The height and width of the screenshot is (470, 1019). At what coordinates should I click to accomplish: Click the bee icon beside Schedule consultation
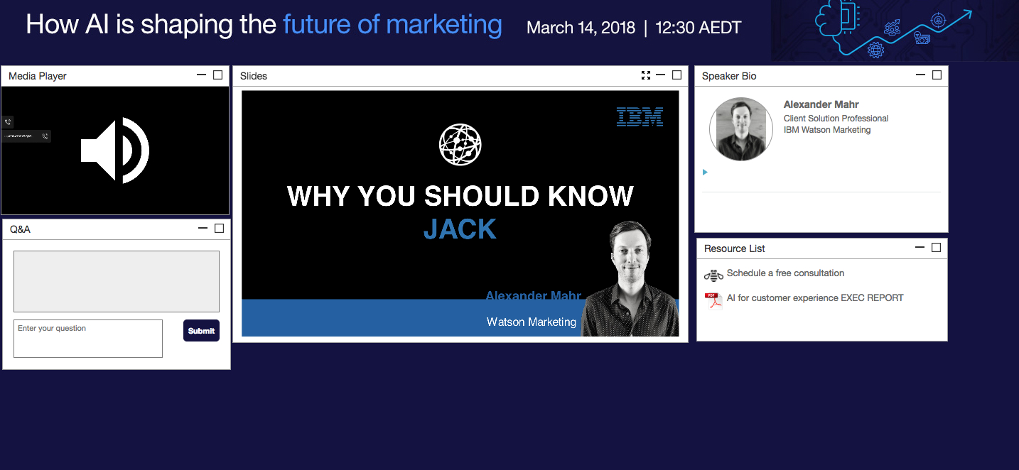click(x=713, y=275)
